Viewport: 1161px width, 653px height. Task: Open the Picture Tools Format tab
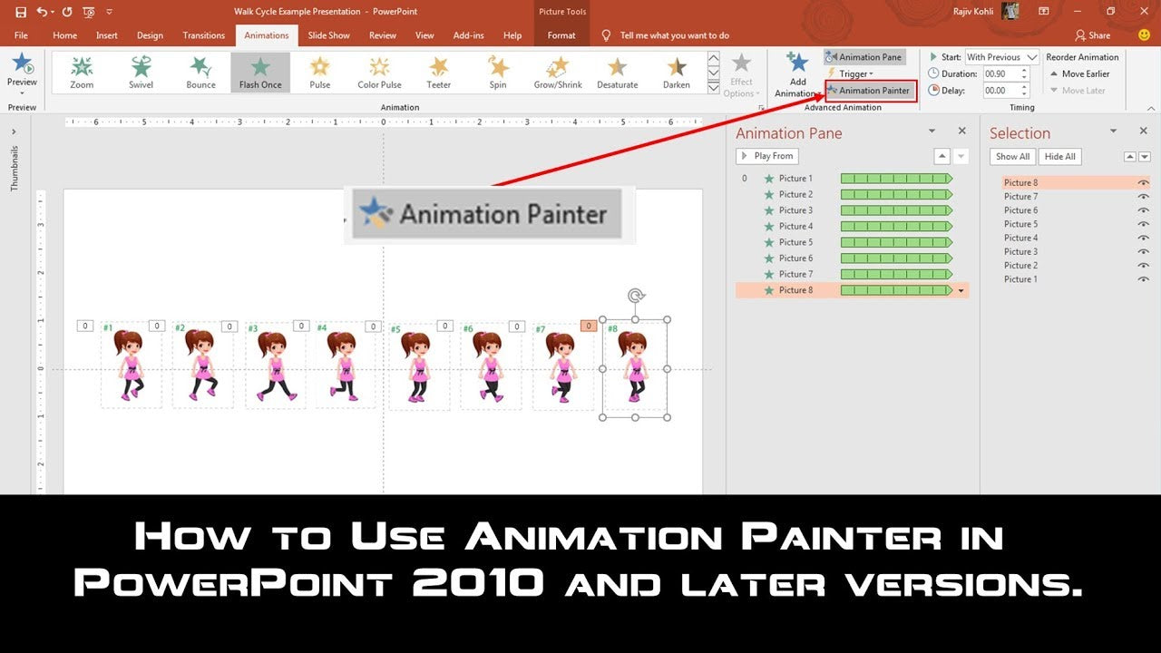(561, 35)
